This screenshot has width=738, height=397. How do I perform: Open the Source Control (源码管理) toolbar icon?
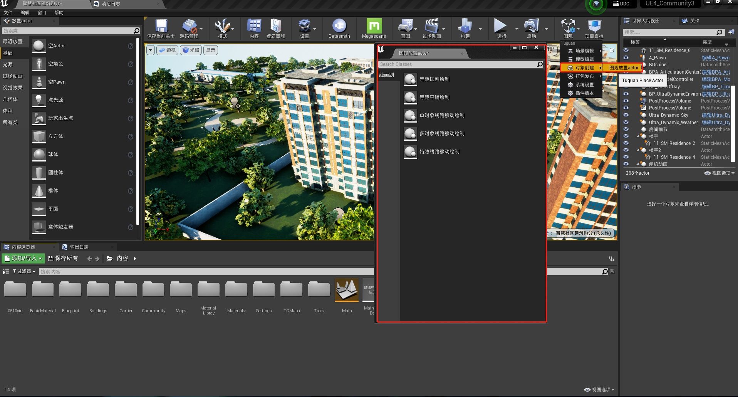click(189, 26)
